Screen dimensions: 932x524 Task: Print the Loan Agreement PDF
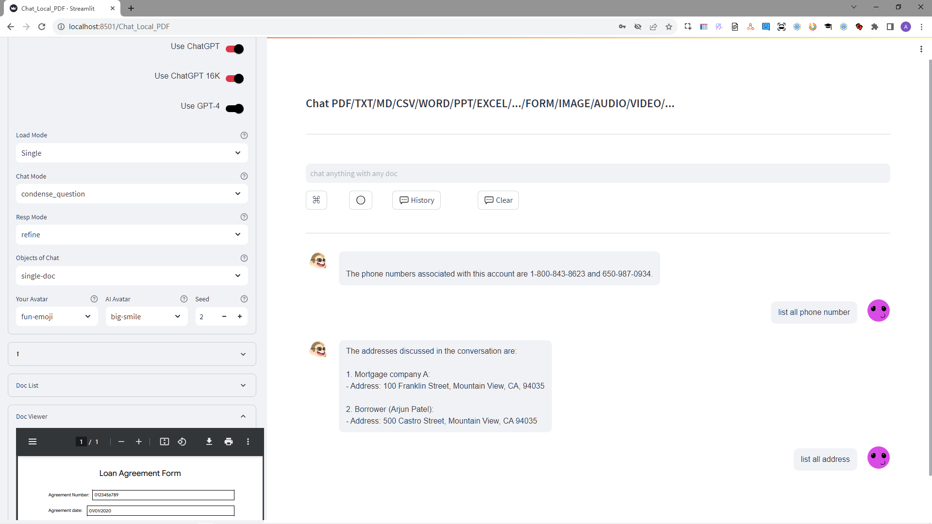coord(228,442)
